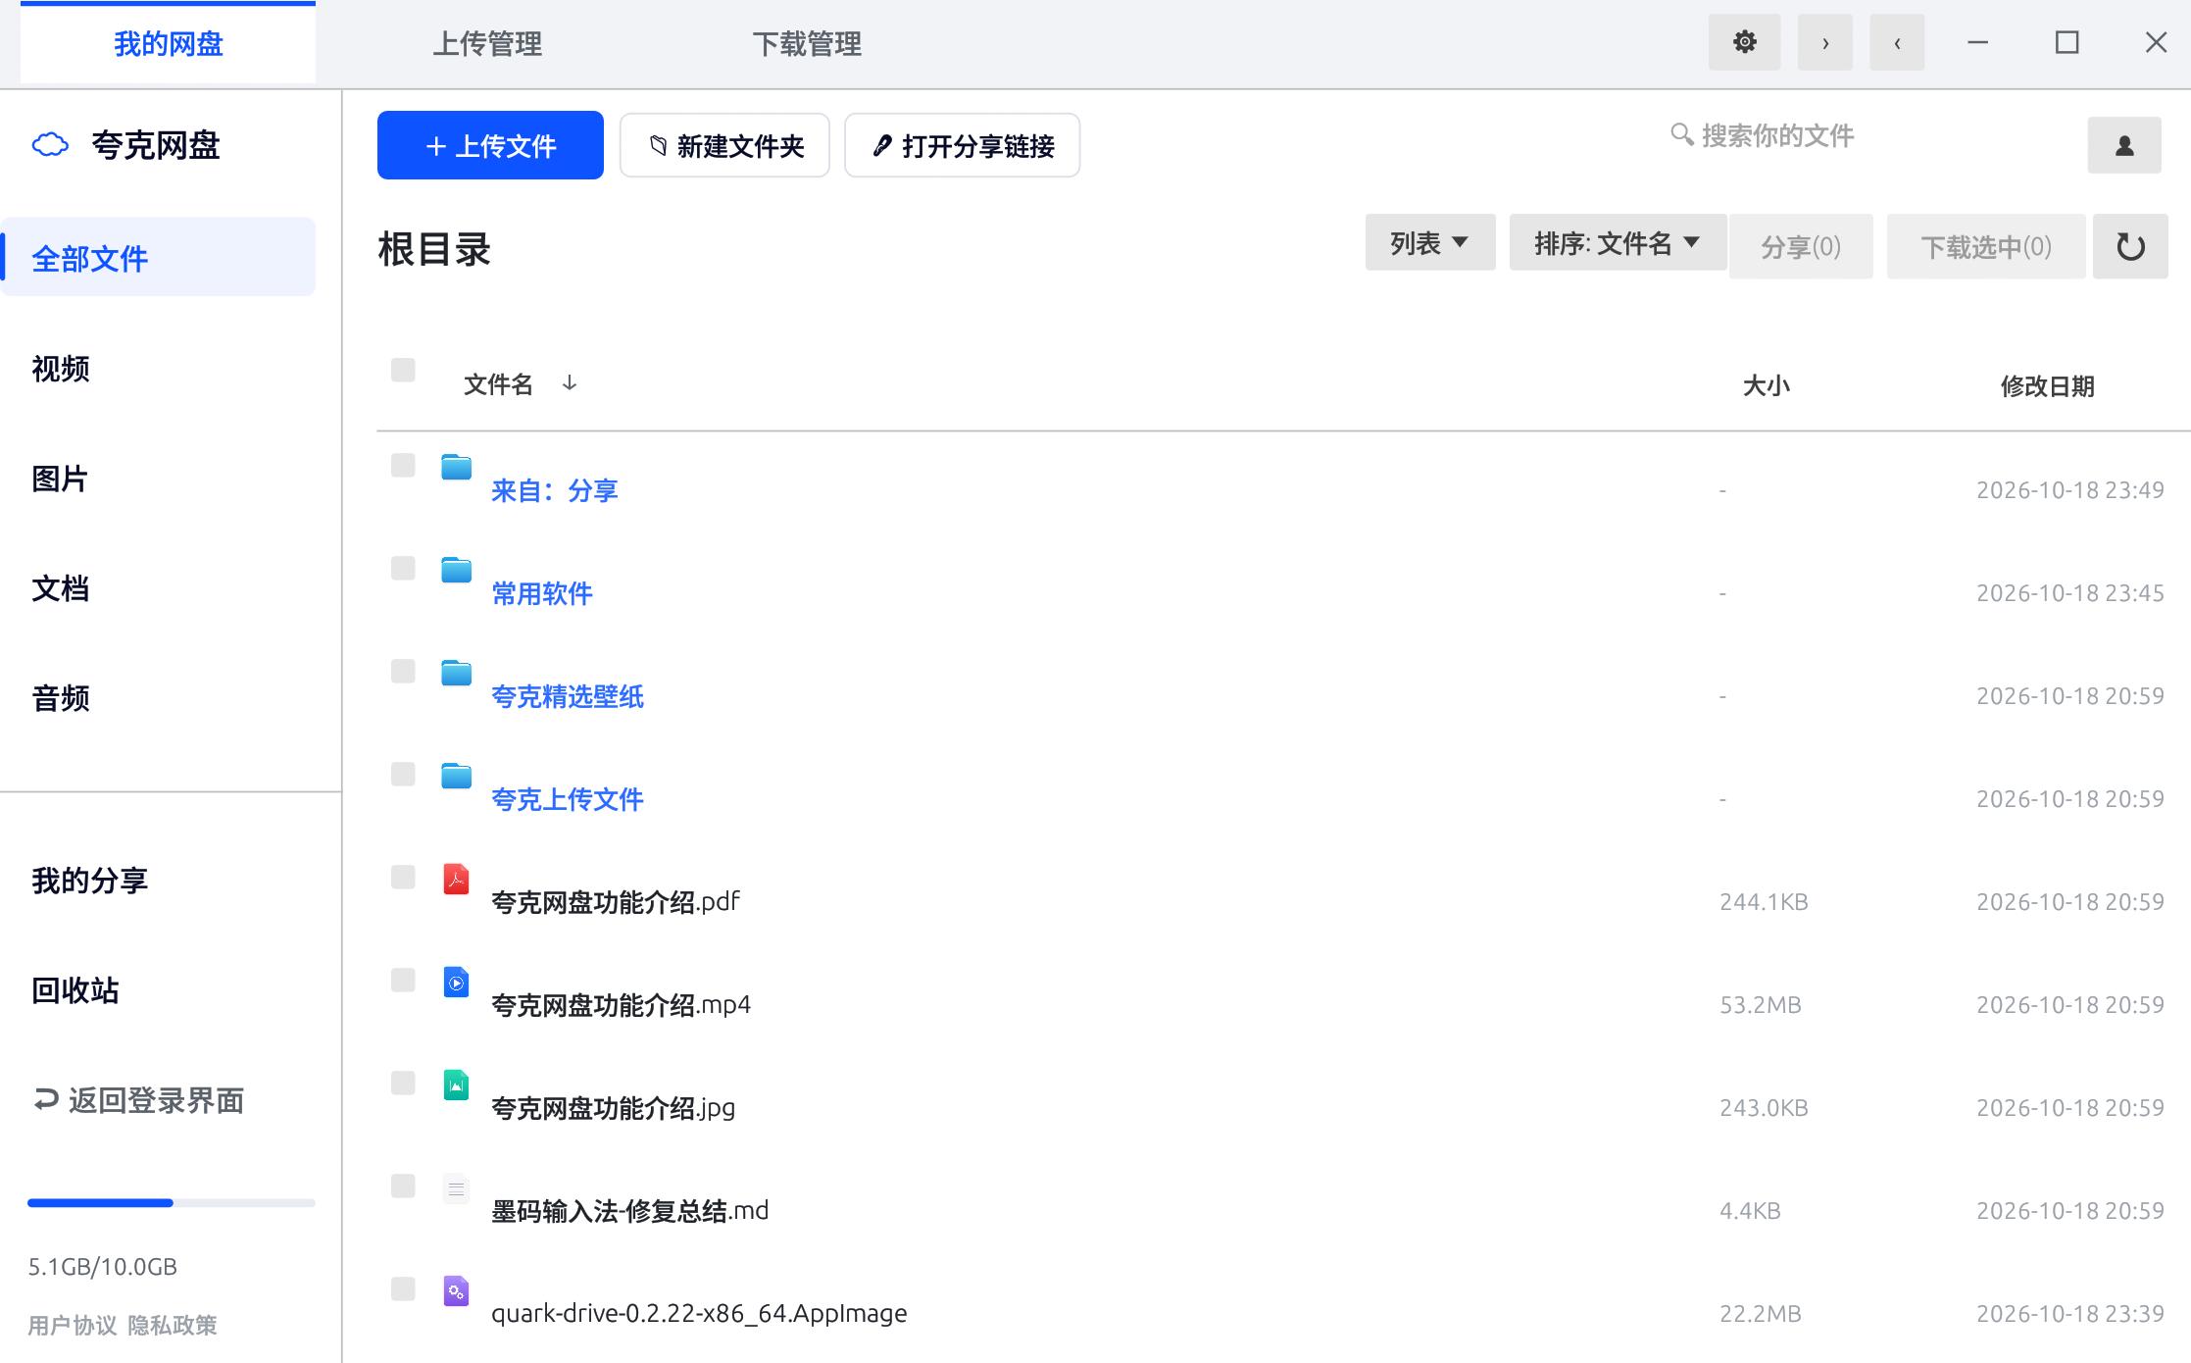Screen dimensions: 2191x1363
Task: Click the 夸克网盘 cloud logo icon
Action: [50, 145]
